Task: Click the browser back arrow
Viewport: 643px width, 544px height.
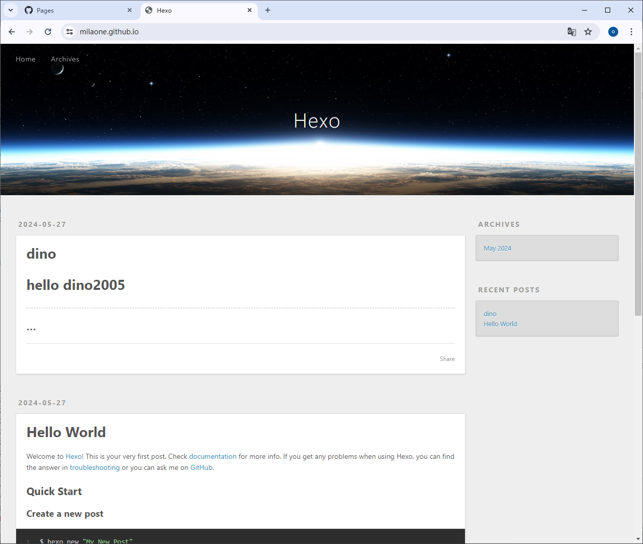Action: point(12,32)
